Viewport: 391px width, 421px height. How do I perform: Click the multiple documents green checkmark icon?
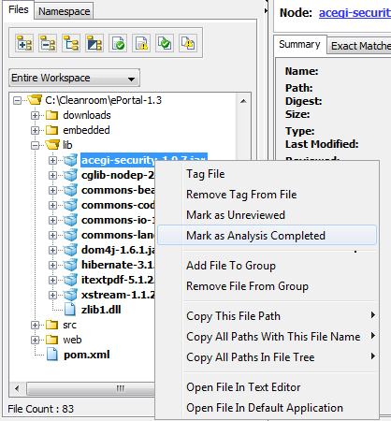[x=165, y=43]
